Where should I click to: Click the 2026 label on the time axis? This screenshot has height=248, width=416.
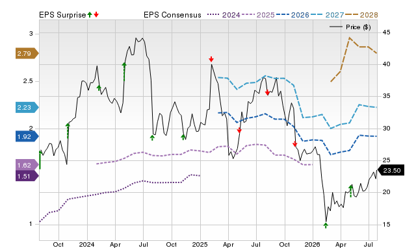click(x=313, y=244)
